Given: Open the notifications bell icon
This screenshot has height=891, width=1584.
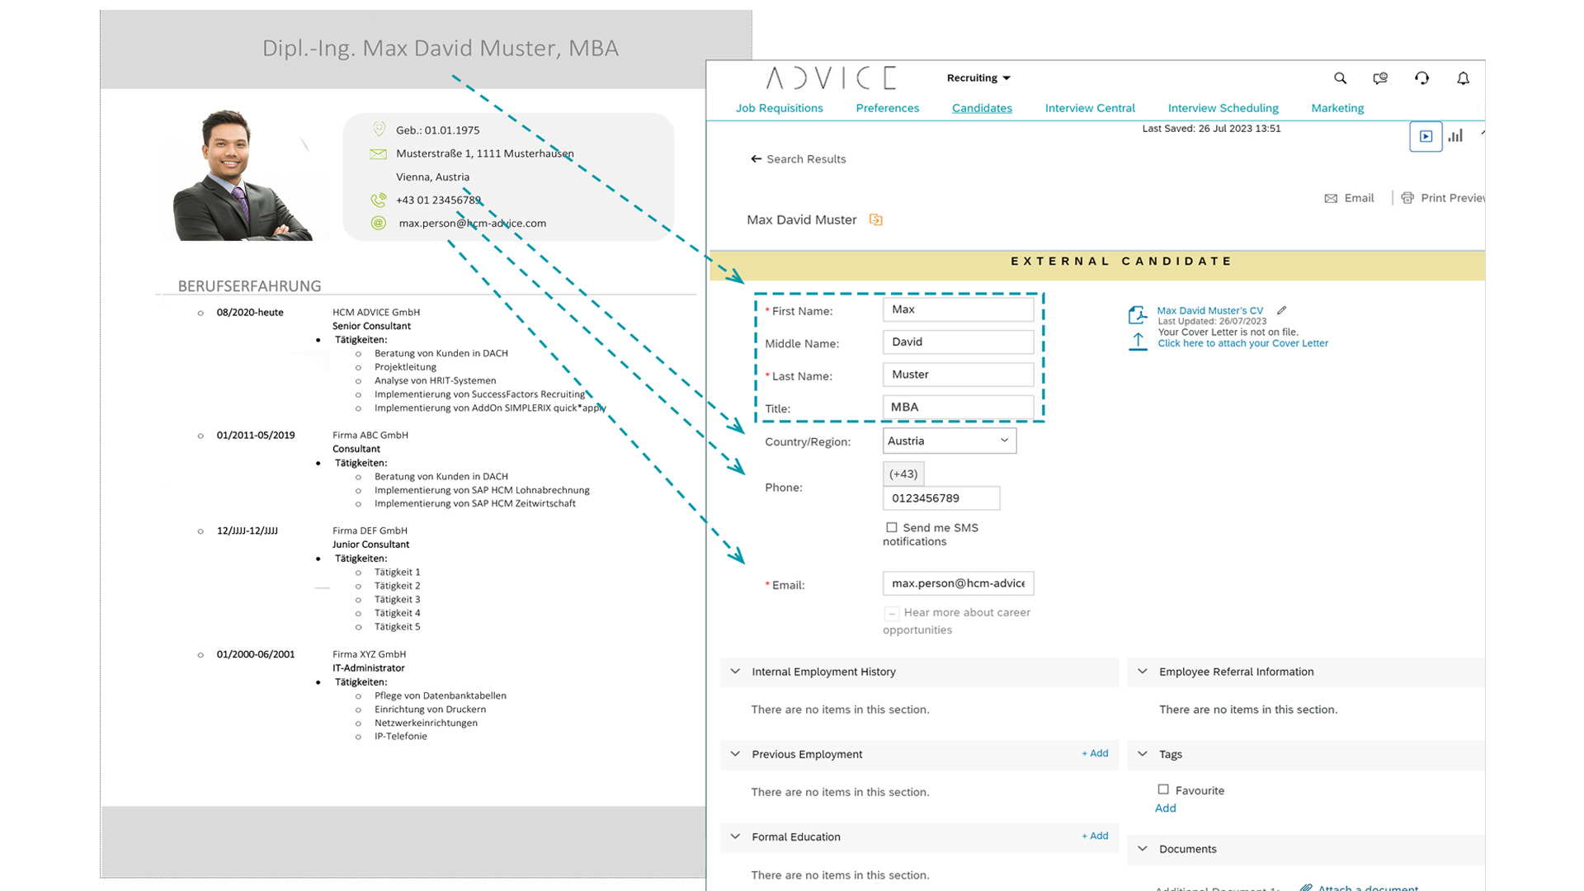Looking at the screenshot, I should [x=1463, y=78].
